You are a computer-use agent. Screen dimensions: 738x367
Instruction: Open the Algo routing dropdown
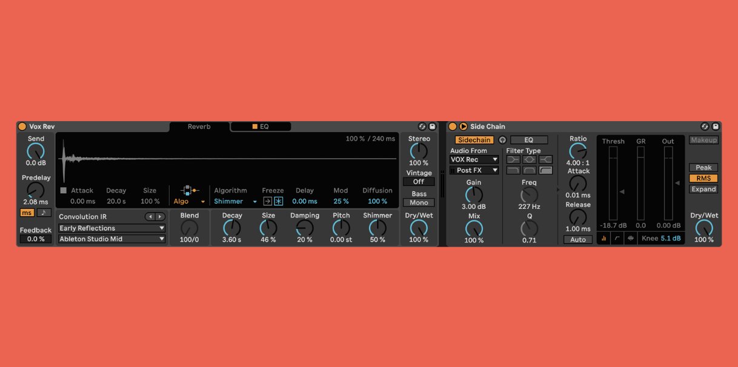click(190, 201)
